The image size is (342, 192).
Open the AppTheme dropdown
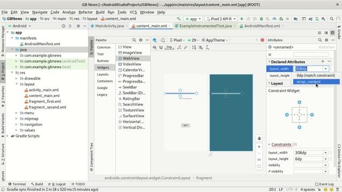point(215,40)
